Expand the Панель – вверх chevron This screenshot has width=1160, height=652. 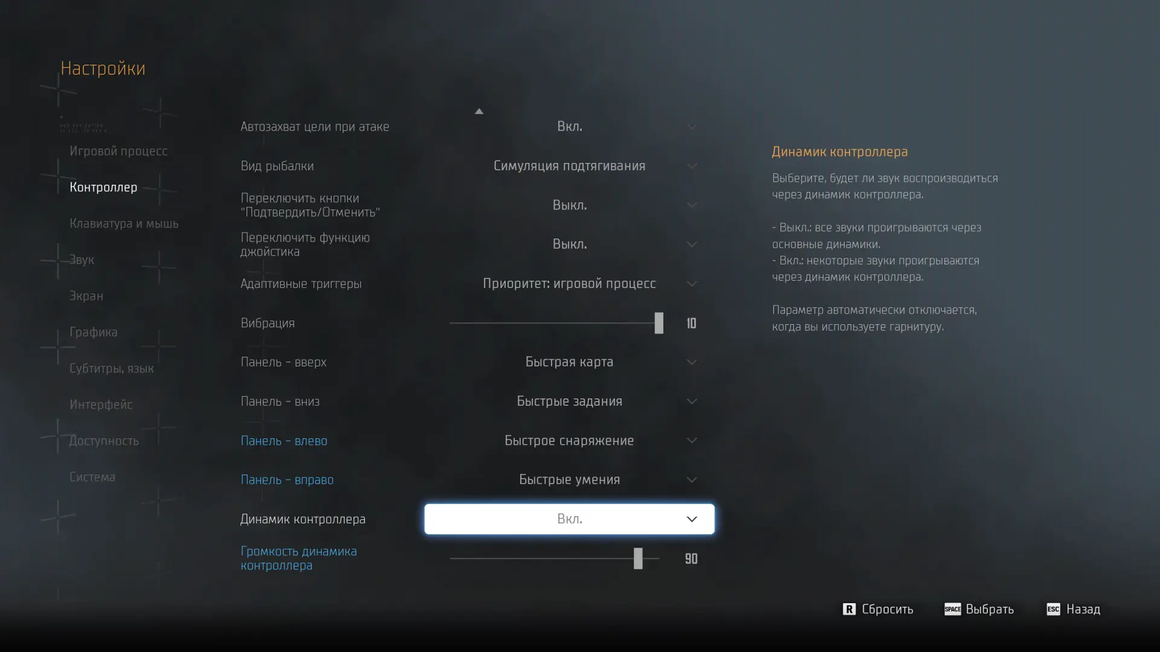pos(692,362)
